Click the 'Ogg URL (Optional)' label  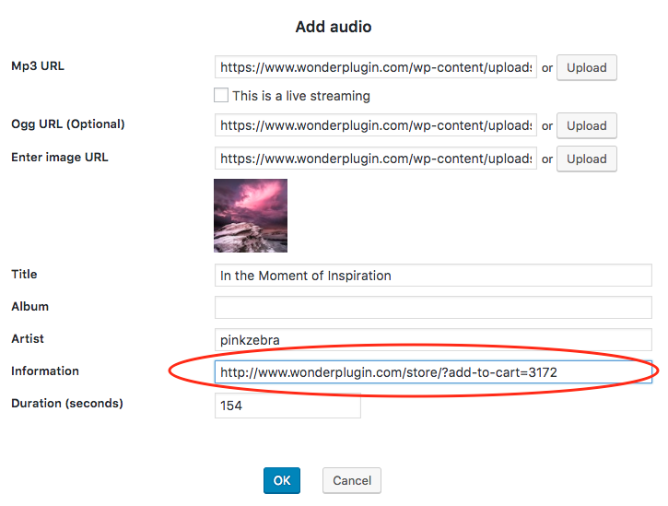68,124
